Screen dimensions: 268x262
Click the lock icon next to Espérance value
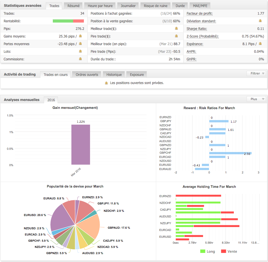260,44
